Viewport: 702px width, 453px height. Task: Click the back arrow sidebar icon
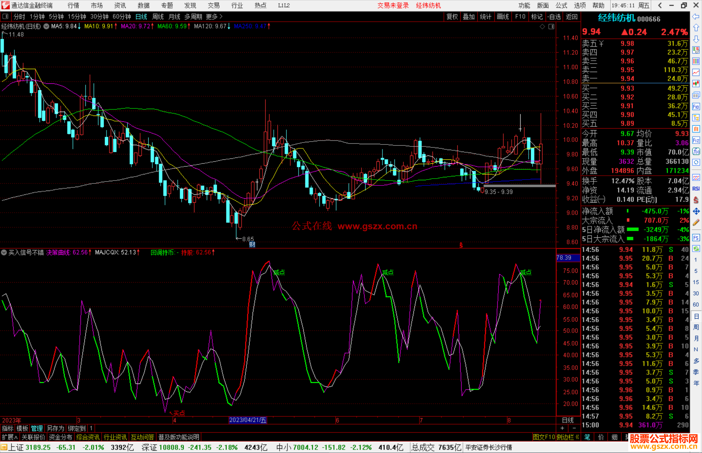click(696, 16)
